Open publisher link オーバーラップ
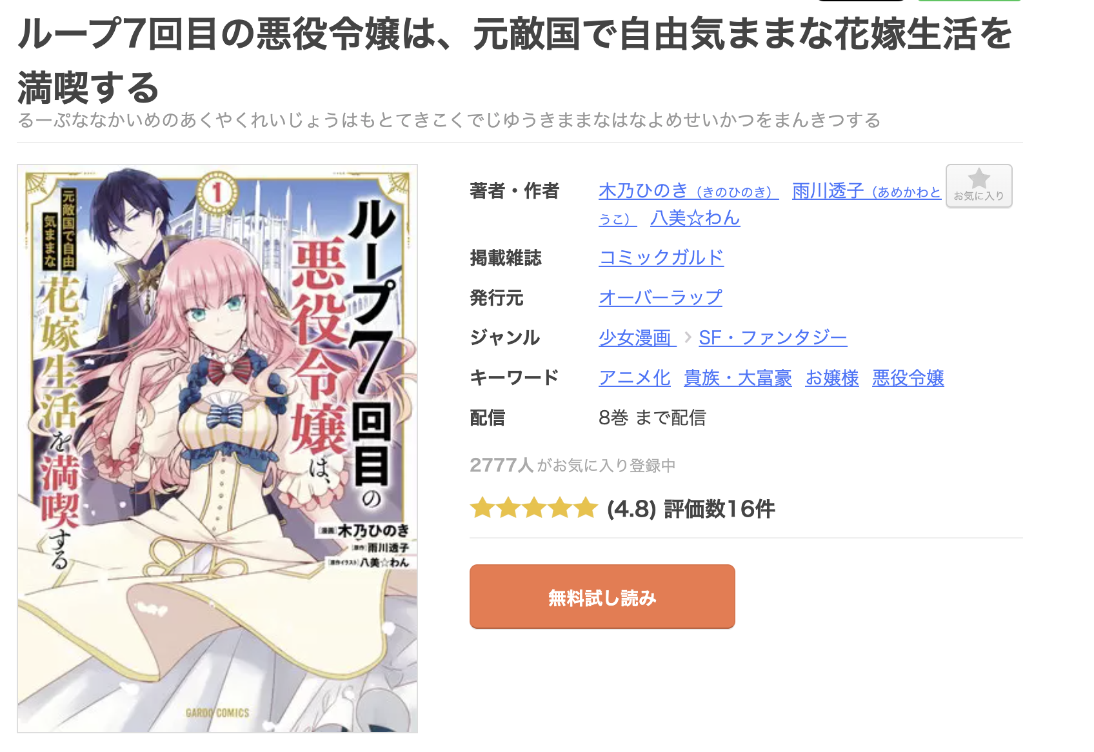 (661, 297)
